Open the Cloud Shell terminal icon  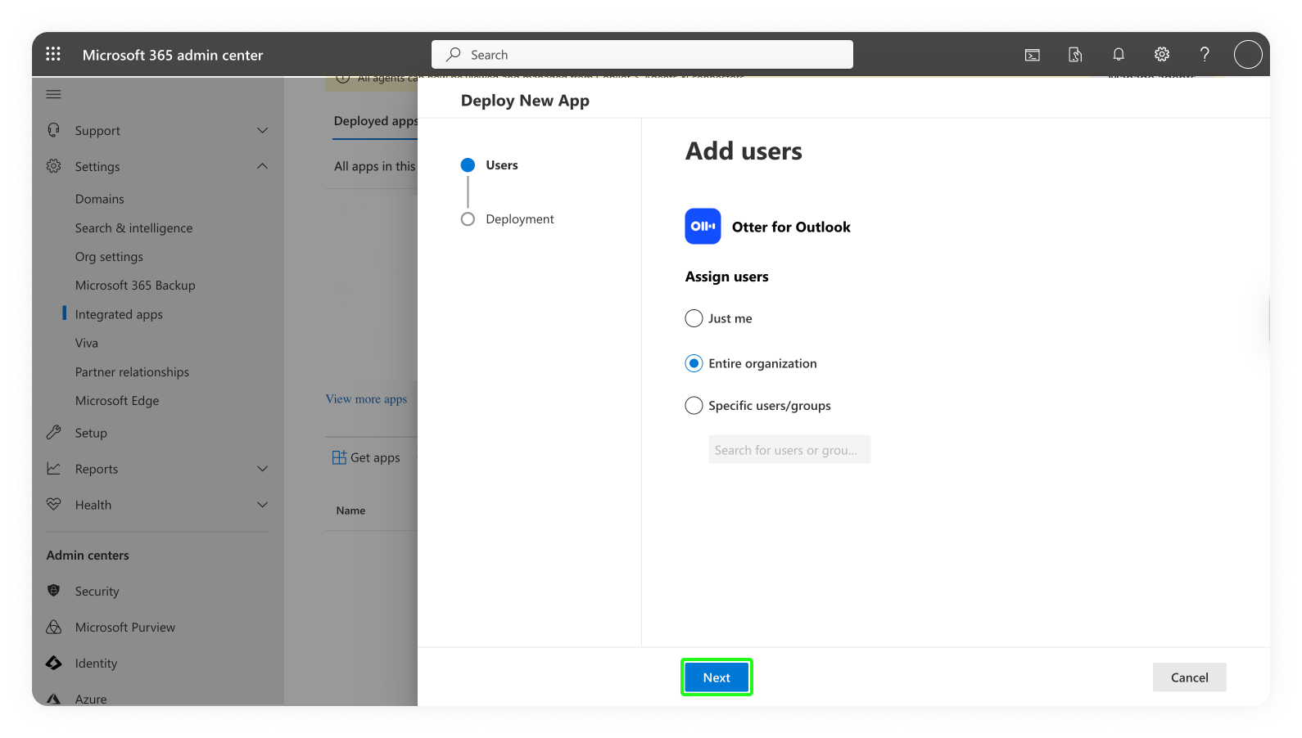click(1032, 55)
